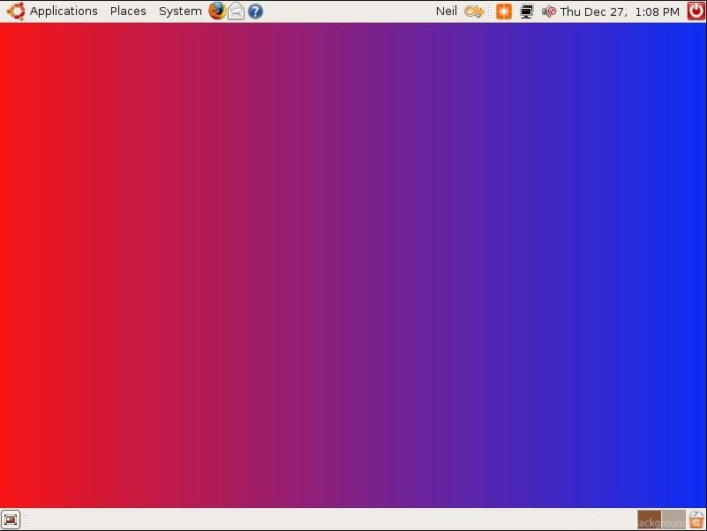
Task: Open the Trash in the bottom panel
Action: pos(696,520)
